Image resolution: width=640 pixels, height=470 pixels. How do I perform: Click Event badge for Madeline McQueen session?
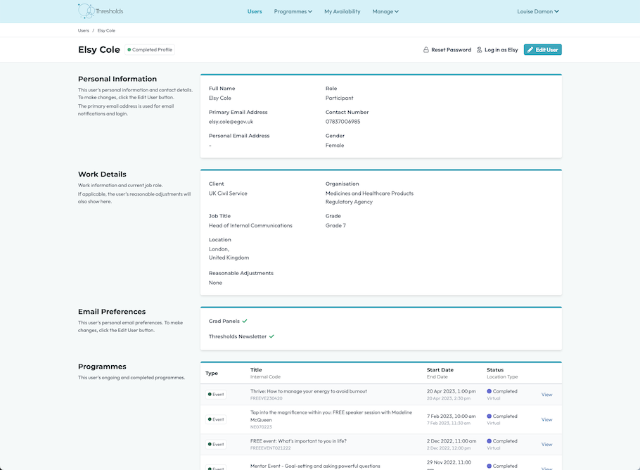click(x=217, y=419)
